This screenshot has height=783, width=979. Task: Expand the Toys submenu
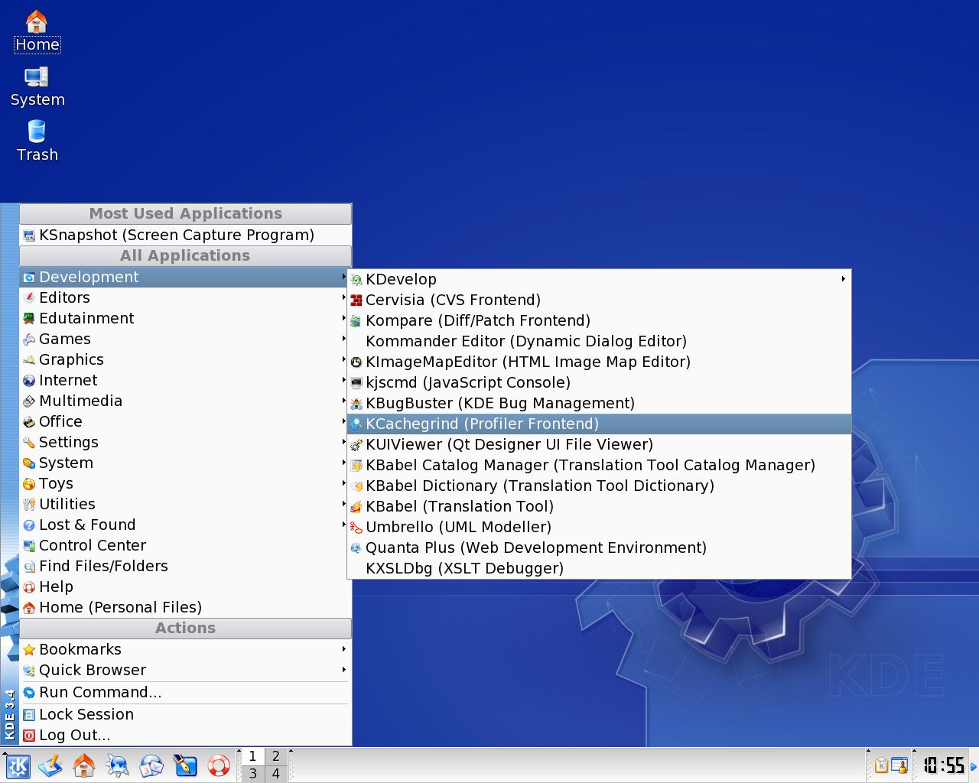185,483
